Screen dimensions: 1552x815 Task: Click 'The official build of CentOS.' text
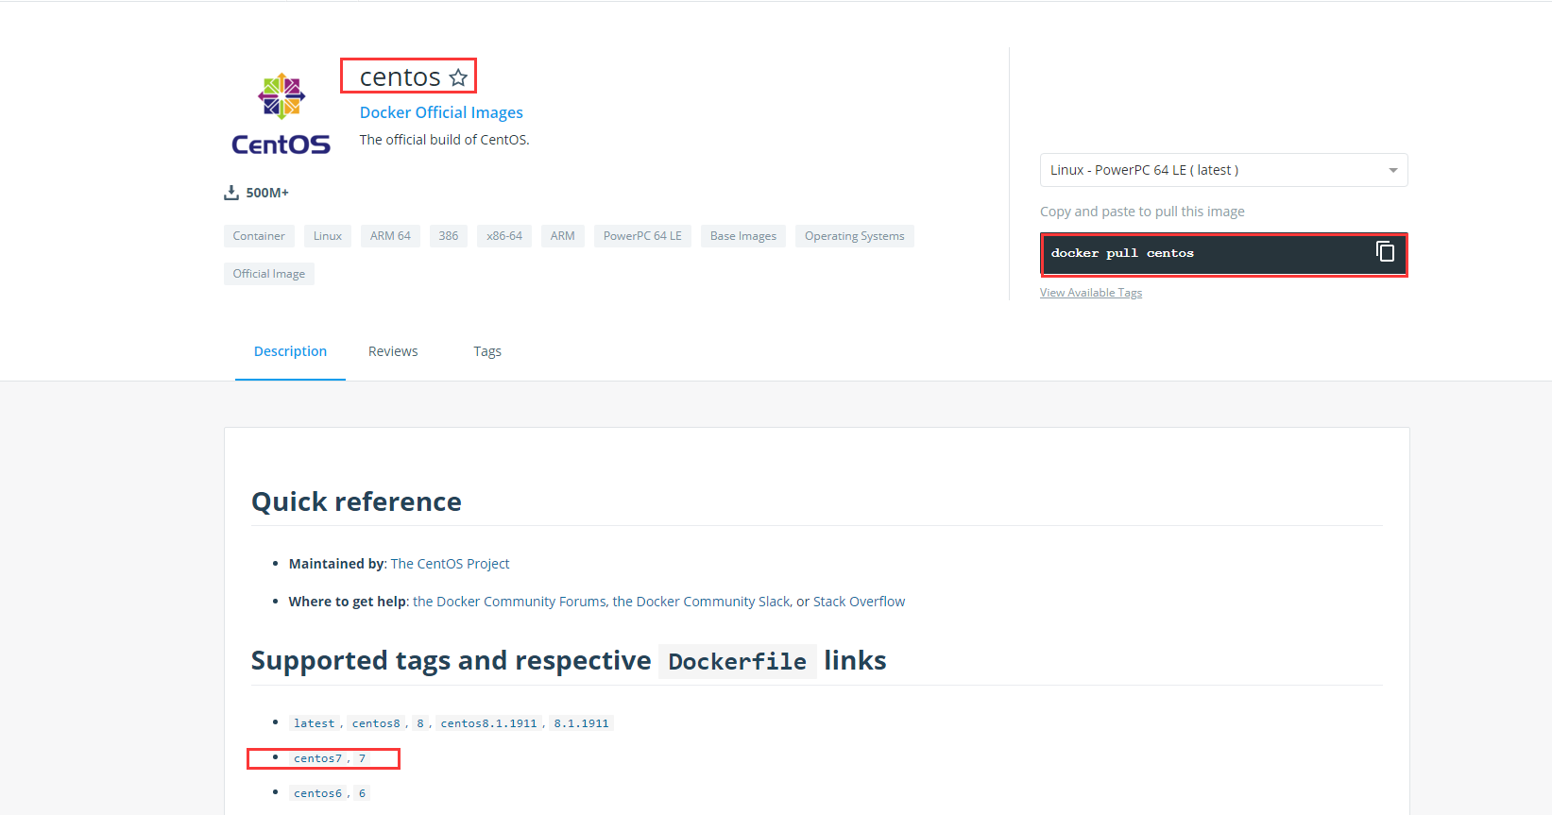click(444, 140)
